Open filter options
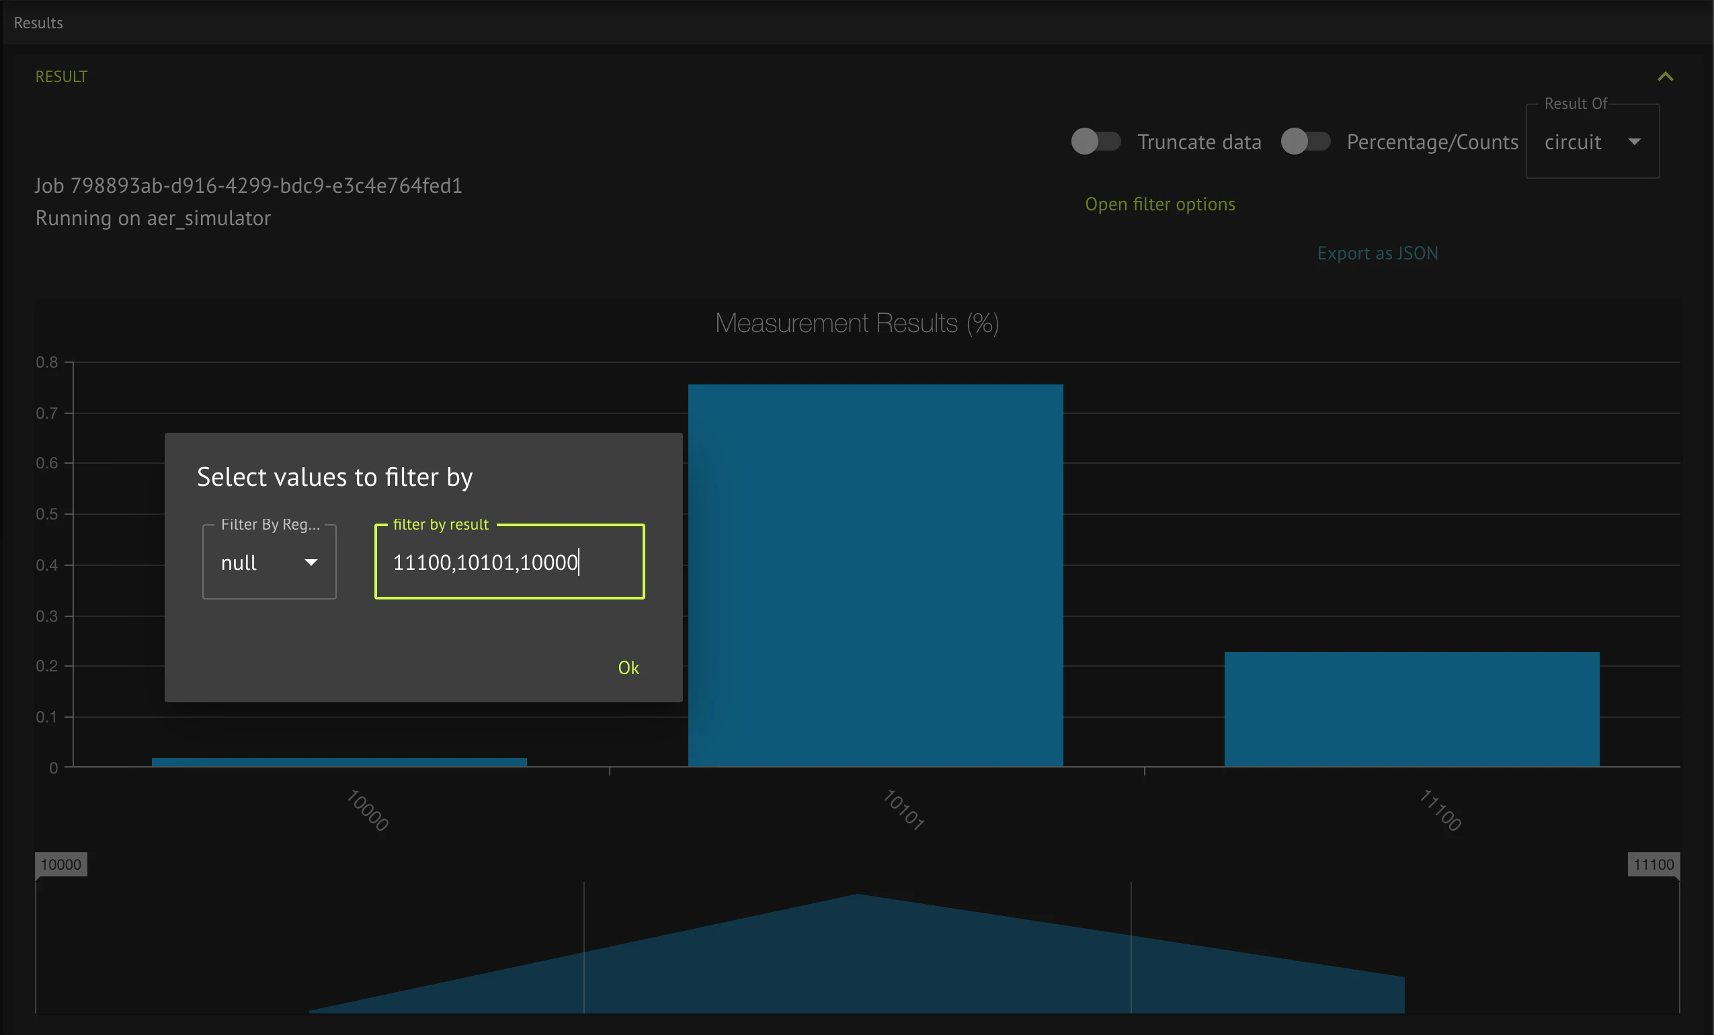 [x=1159, y=204]
